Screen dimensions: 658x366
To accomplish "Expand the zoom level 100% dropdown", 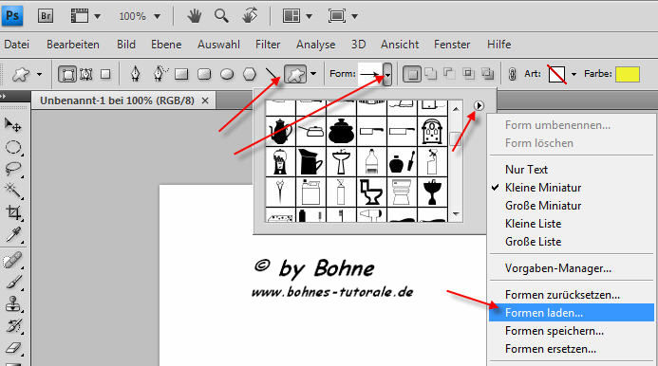I will 158,16.
